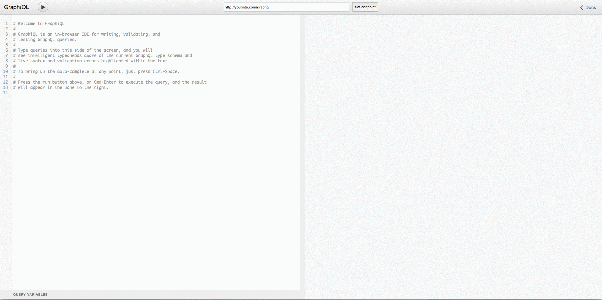Place cursor on empty line 14 in editor

[x=94, y=93]
